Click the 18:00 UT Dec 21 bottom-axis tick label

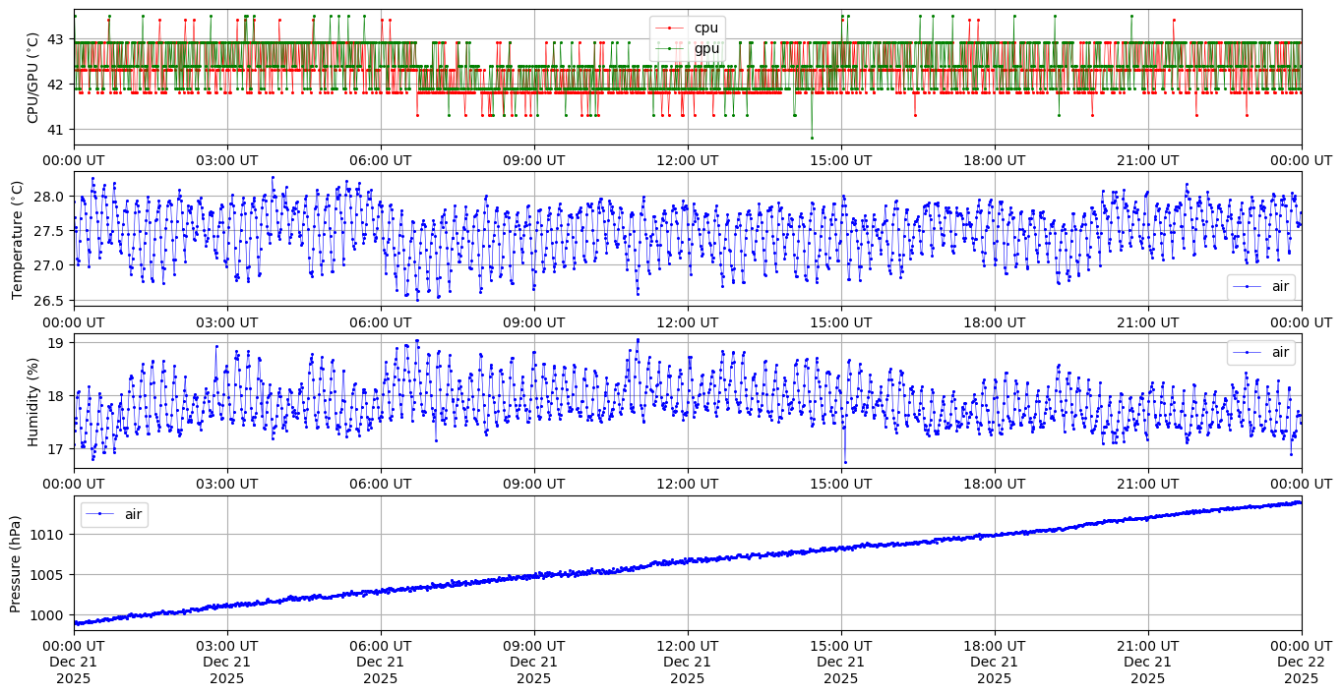[x=994, y=663]
